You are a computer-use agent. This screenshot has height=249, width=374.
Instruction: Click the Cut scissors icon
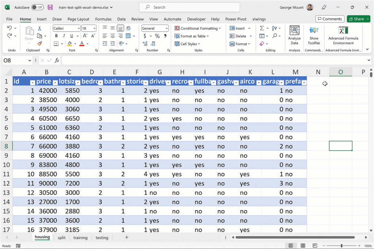click(x=39, y=28)
